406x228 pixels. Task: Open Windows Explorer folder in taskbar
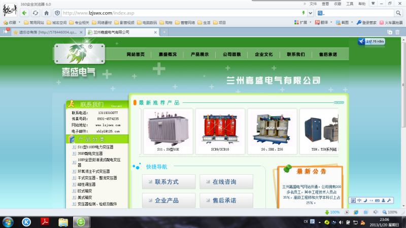(63, 221)
